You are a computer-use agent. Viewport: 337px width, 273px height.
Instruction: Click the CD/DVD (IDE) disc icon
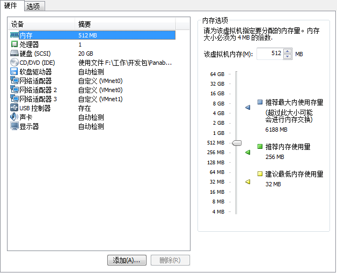[14, 63]
